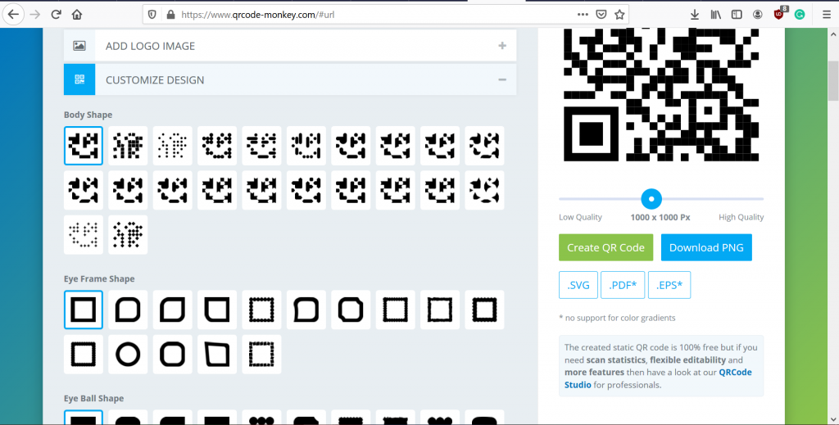Click the page vertical scrollbar
The height and width of the screenshot is (425, 839).
833,83
